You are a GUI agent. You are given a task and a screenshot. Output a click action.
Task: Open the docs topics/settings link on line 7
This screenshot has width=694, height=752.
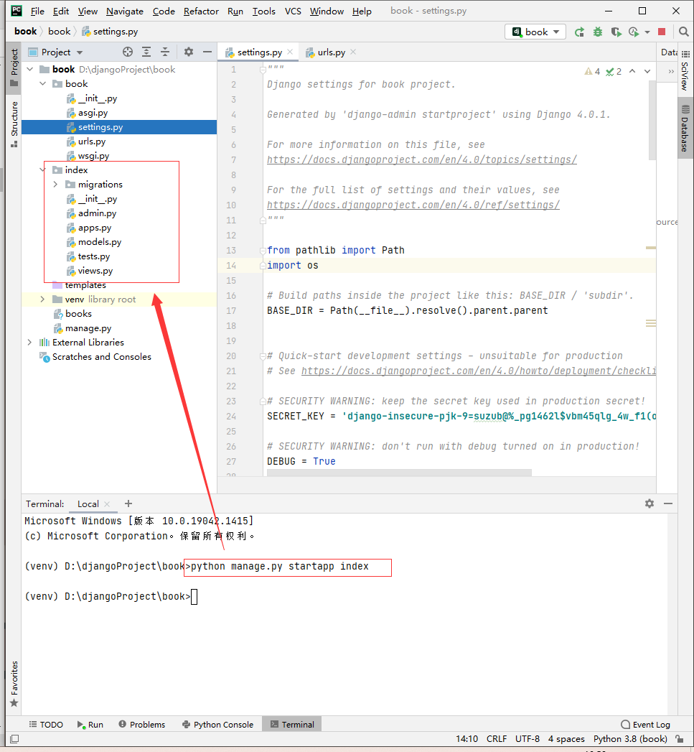coord(422,159)
